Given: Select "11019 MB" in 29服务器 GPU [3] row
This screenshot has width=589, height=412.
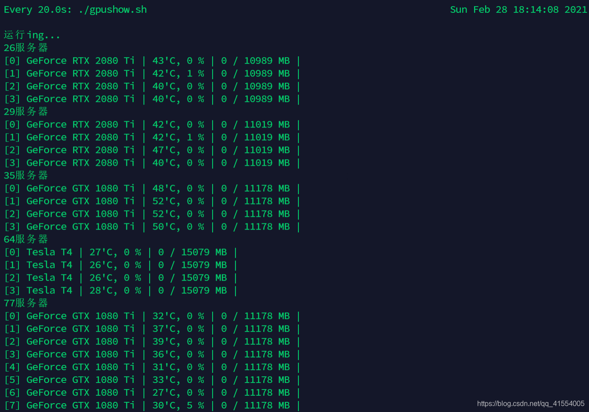Looking at the screenshot, I should (267, 163).
